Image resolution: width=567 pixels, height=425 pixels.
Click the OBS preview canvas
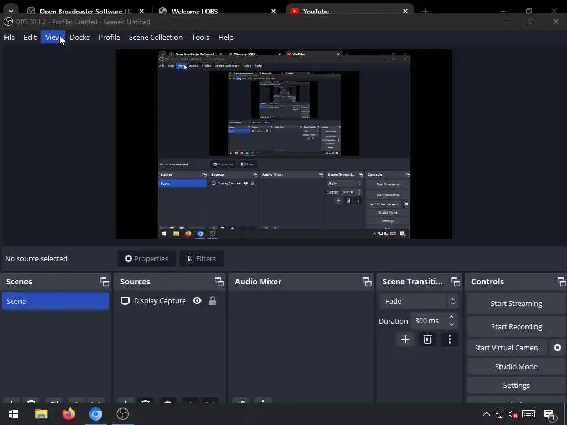click(284, 144)
